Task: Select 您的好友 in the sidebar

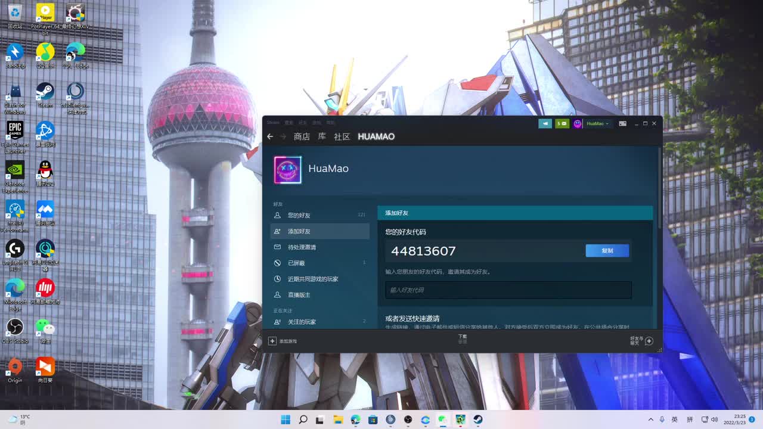Action: (299, 215)
